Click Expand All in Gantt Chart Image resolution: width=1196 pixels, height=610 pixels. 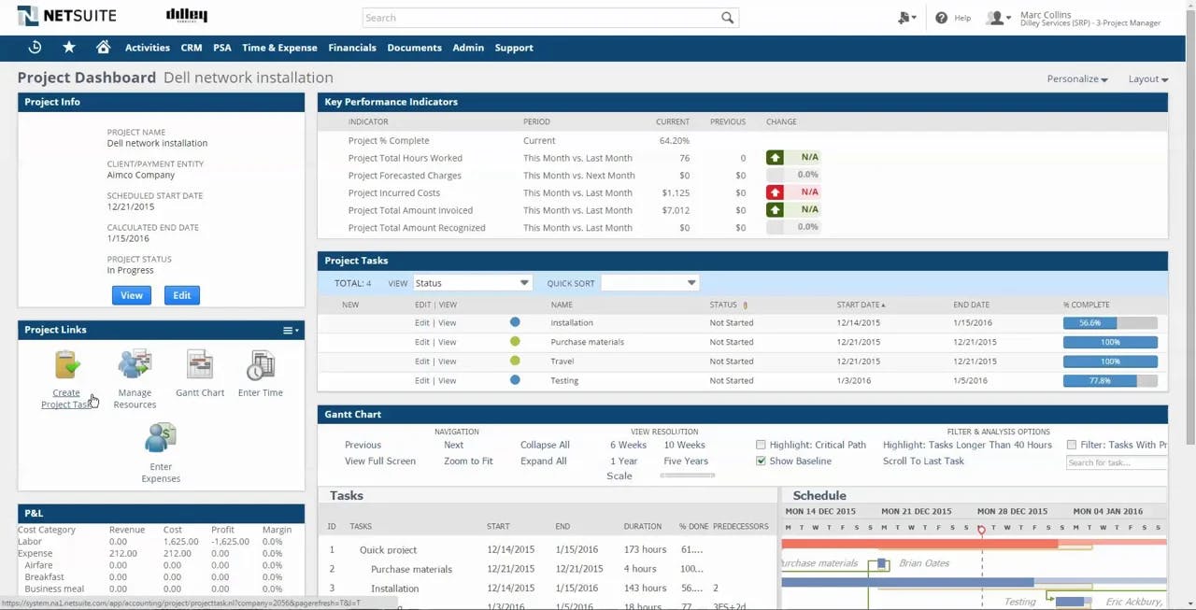coord(543,461)
